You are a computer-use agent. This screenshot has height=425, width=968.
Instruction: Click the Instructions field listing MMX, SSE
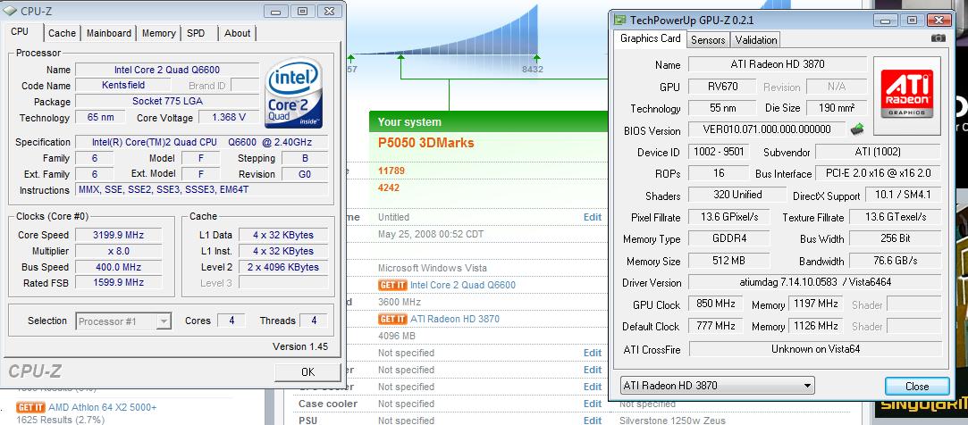click(x=201, y=190)
